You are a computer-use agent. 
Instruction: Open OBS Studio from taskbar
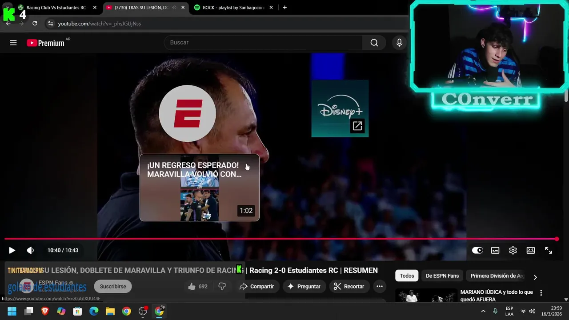tap(143, 311)
